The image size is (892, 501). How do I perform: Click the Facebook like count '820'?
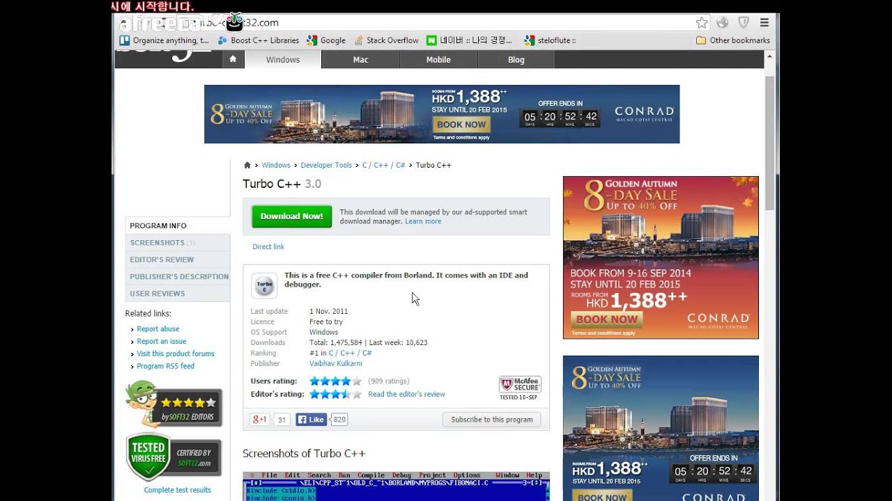coord(339,420)
